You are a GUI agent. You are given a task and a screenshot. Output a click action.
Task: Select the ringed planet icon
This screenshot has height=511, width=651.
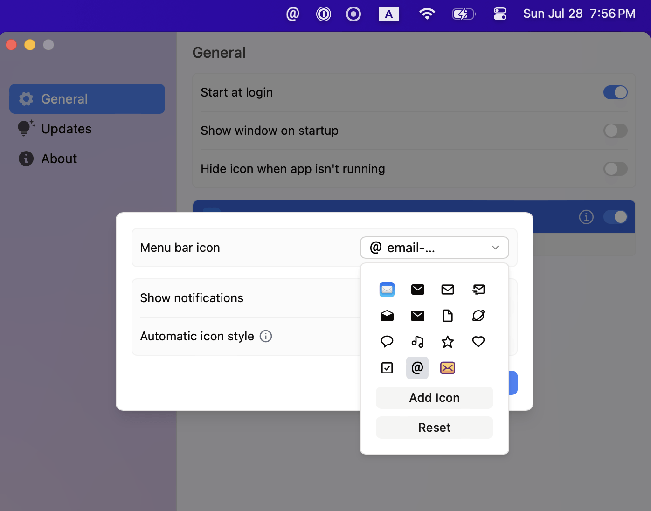tap(478, 316)
